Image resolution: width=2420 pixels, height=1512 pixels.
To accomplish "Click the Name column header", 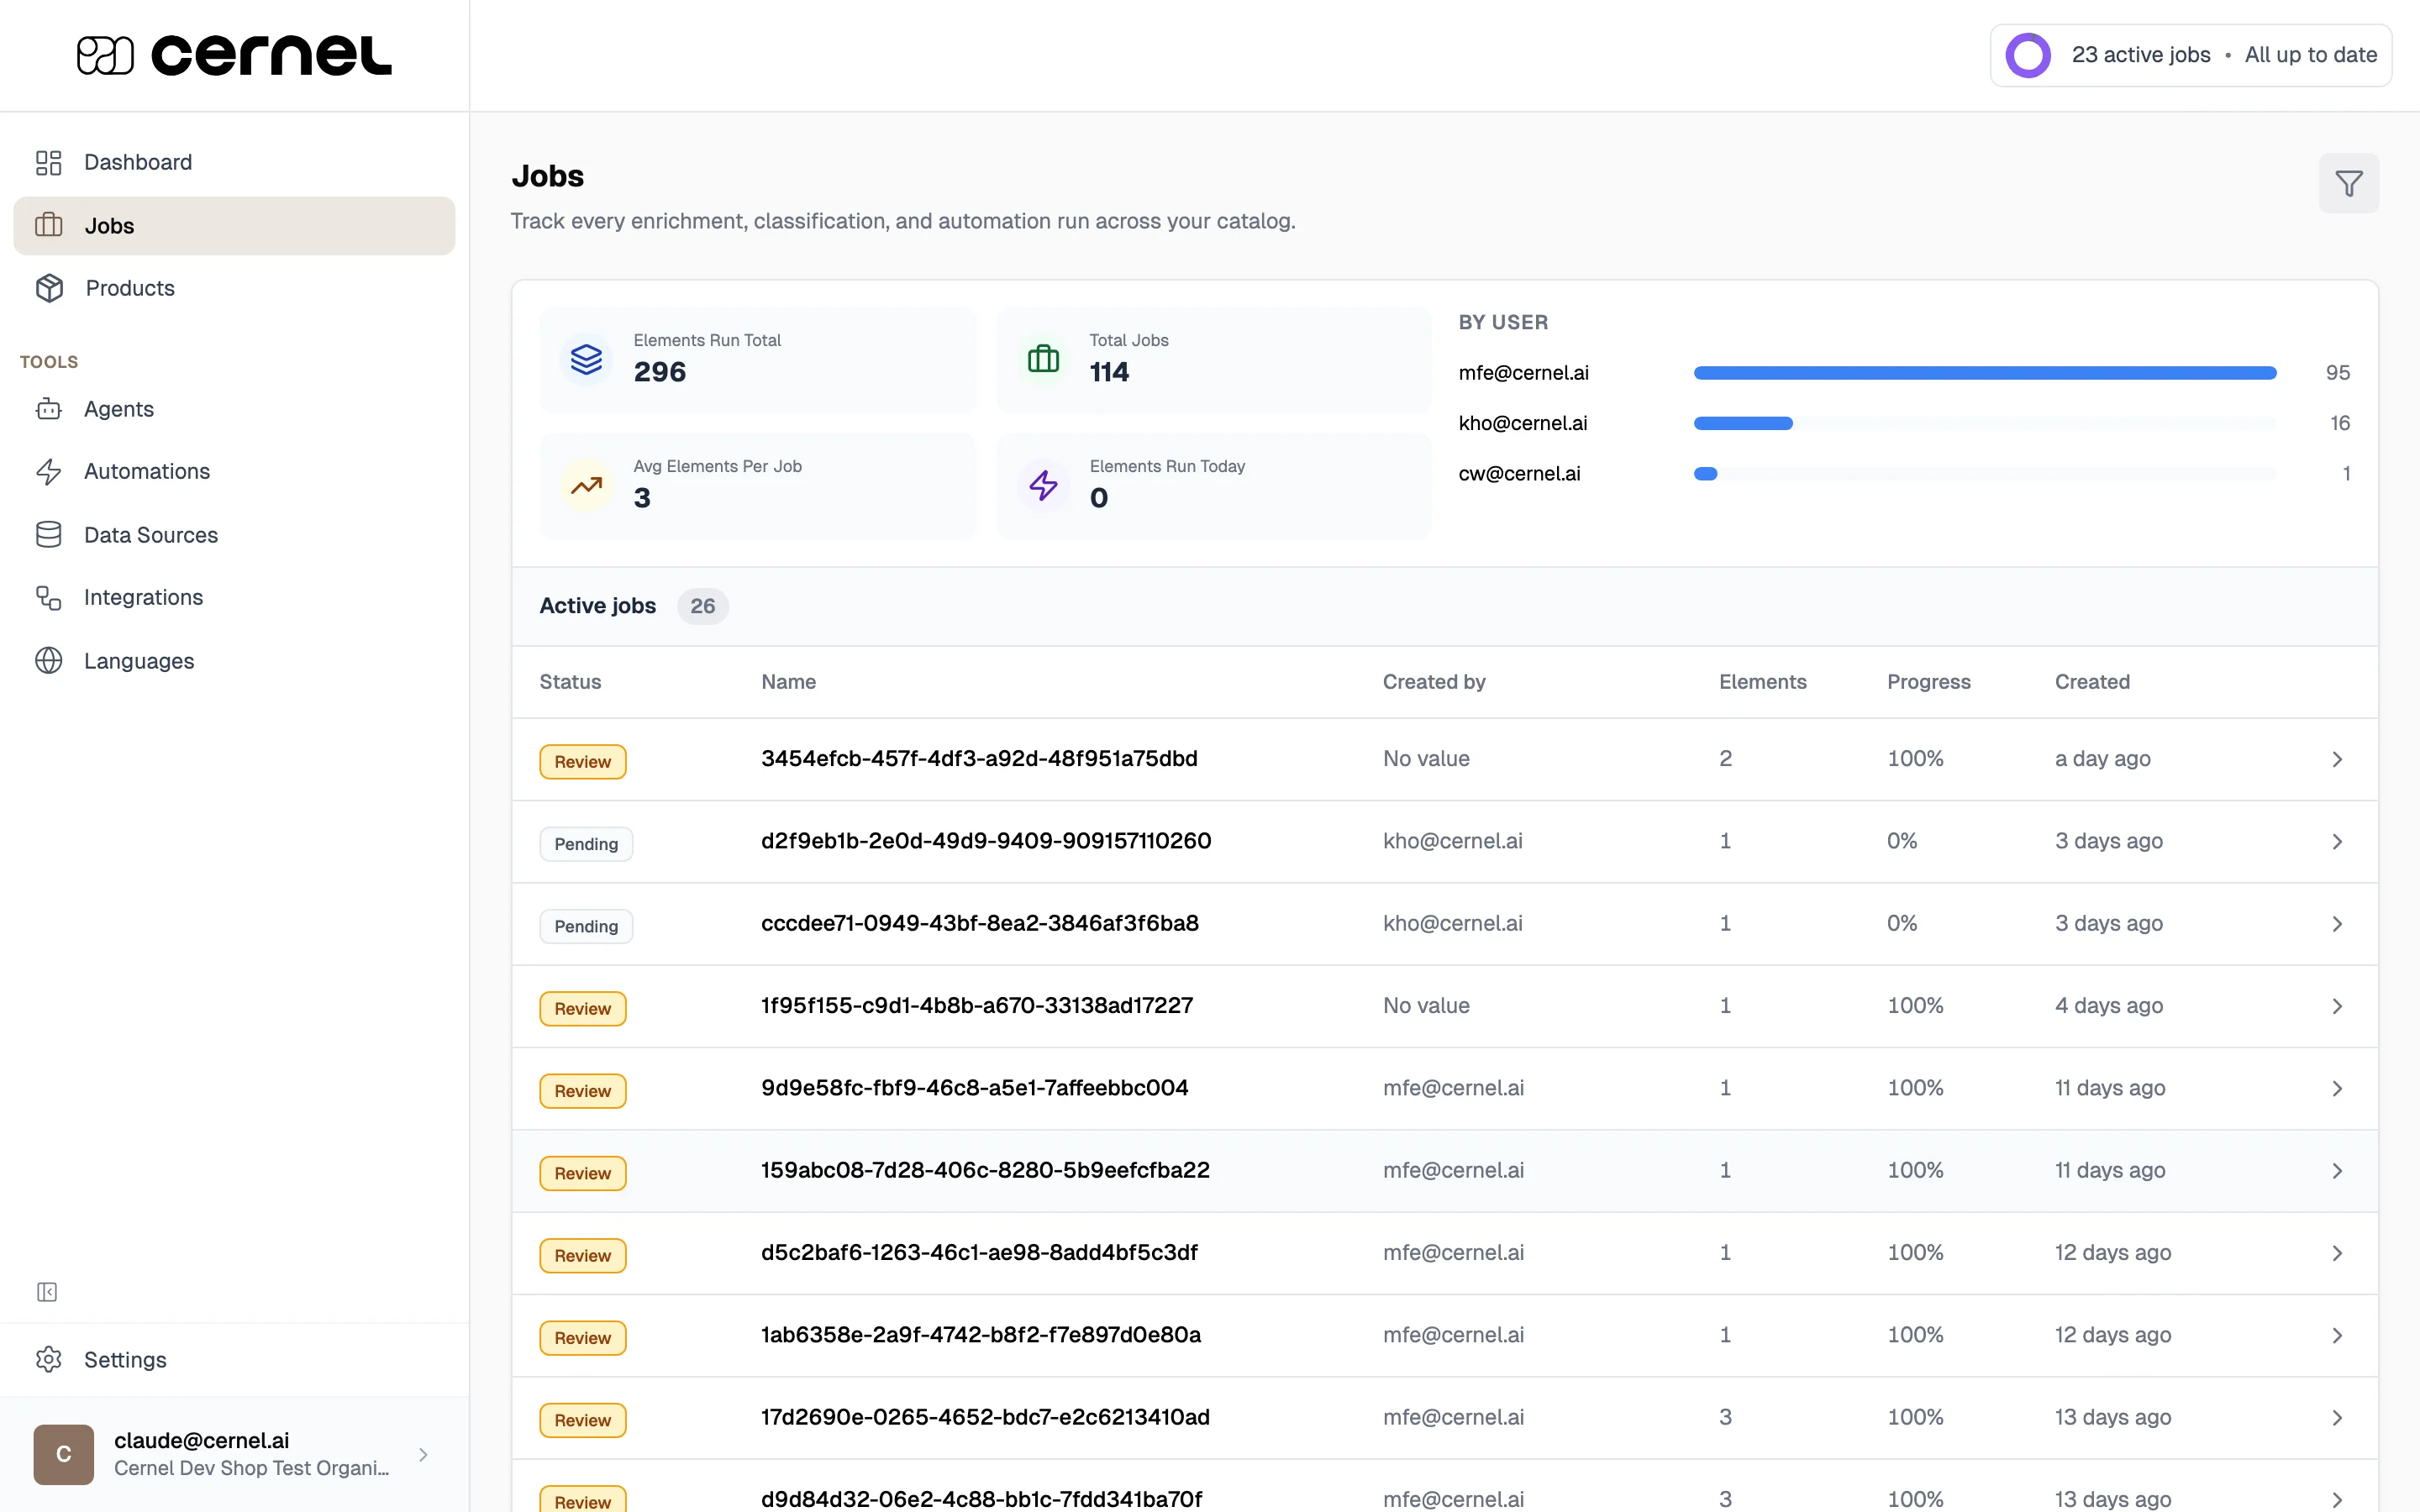I will (x=788, y=682).
